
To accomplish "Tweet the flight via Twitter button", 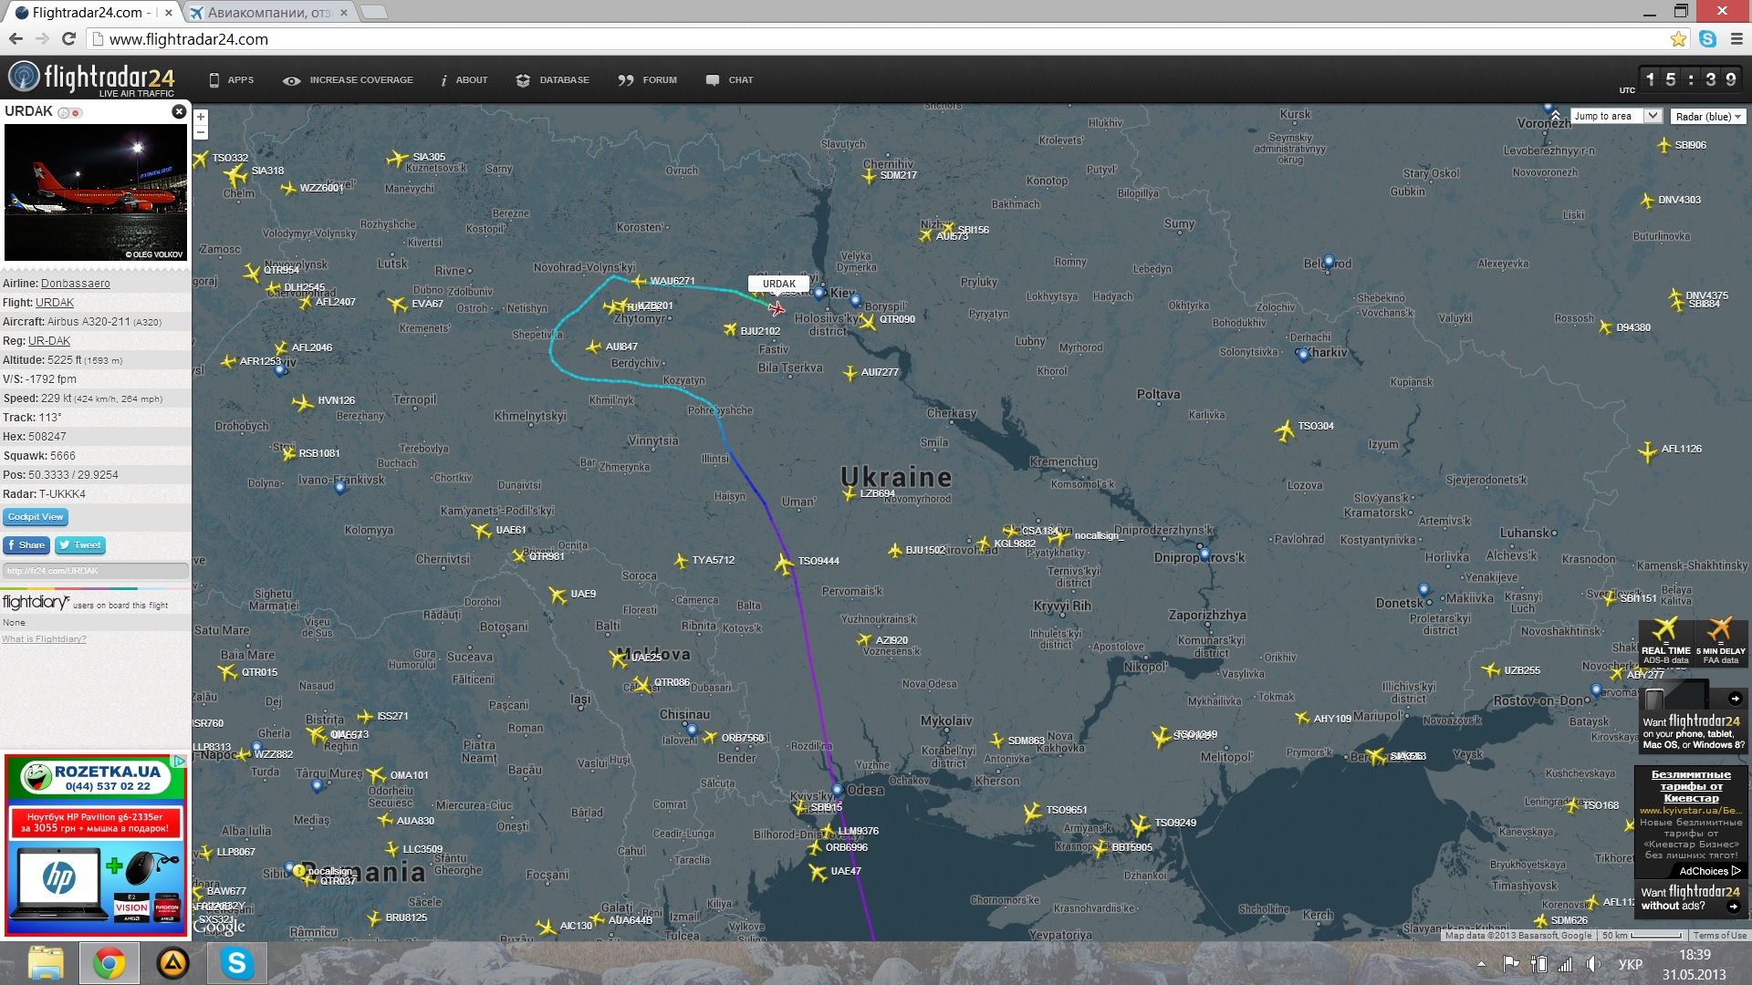I will pos(80,545).
